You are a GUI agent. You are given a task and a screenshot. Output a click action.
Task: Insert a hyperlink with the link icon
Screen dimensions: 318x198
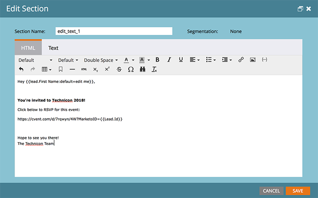click(x=241, y=60)
